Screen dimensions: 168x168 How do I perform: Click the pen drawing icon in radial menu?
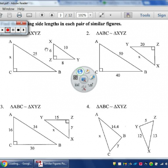[x=87, y=71]
